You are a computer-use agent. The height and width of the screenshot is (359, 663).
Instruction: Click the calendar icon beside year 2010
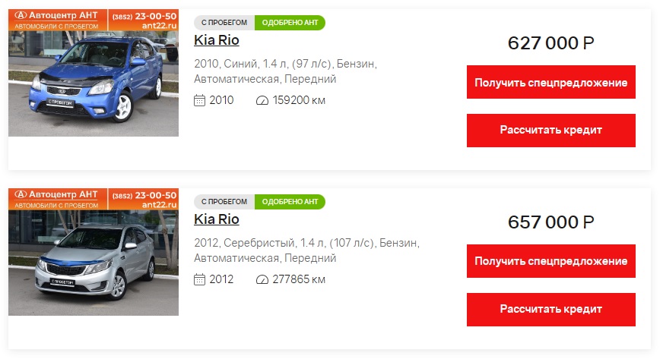point(200,100)
